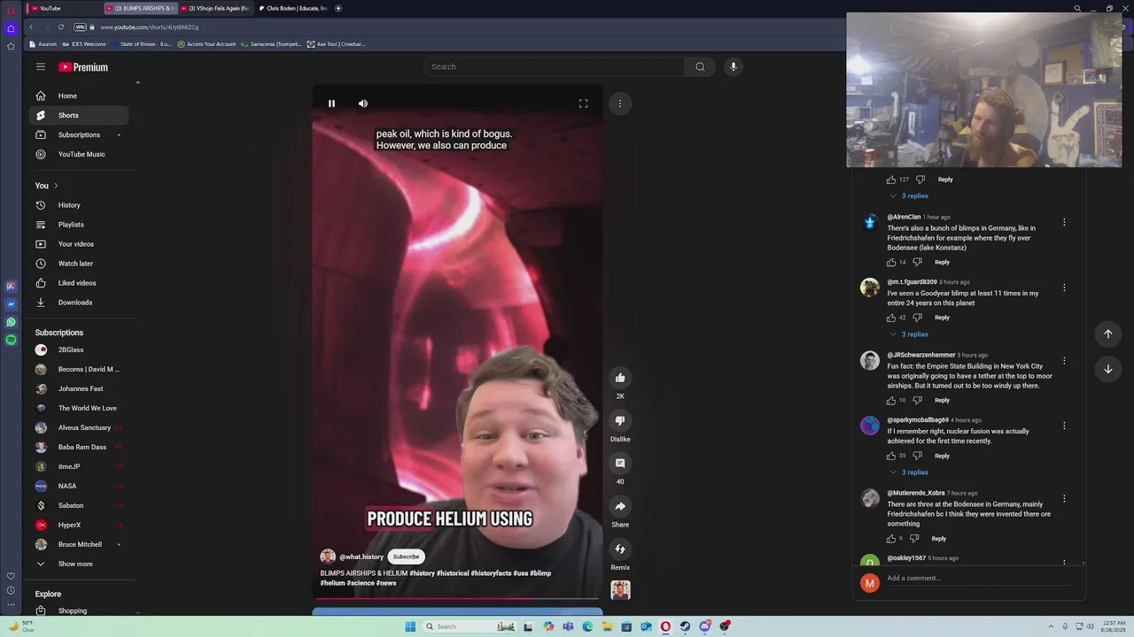The image size is (1134, 637).
Task: Open the 2BGlass subscription channel
Action: pyautogui.click(x=79, y=349)
